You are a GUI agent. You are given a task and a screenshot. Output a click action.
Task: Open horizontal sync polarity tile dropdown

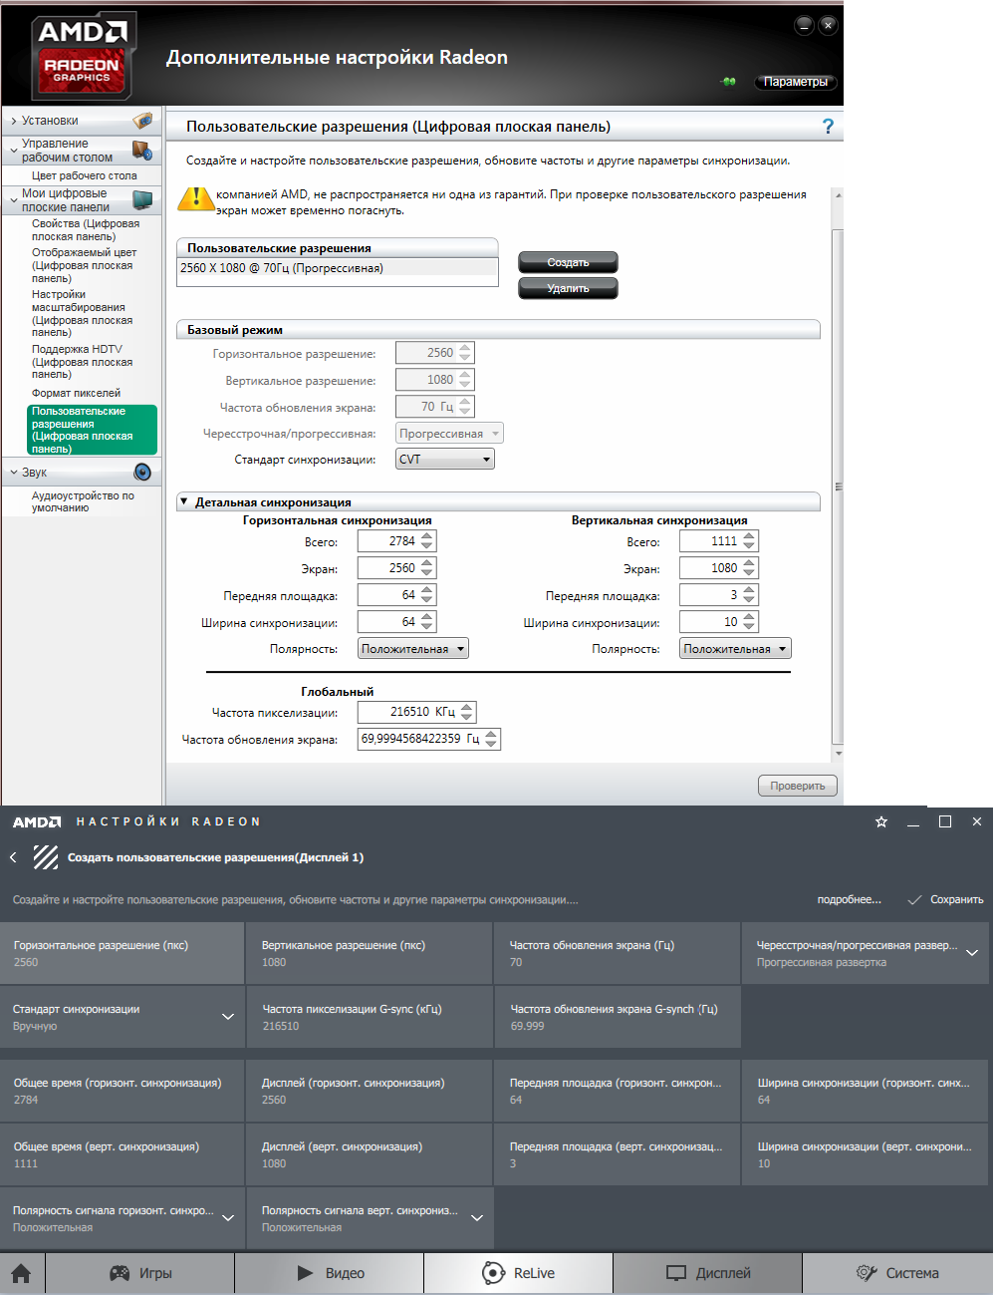122,1218
